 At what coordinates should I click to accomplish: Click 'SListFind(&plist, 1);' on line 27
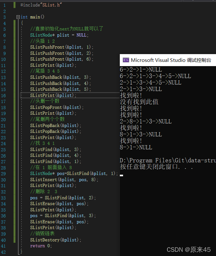(56, 161)
